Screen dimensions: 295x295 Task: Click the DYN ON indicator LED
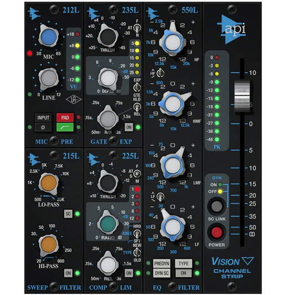point(220,185)
